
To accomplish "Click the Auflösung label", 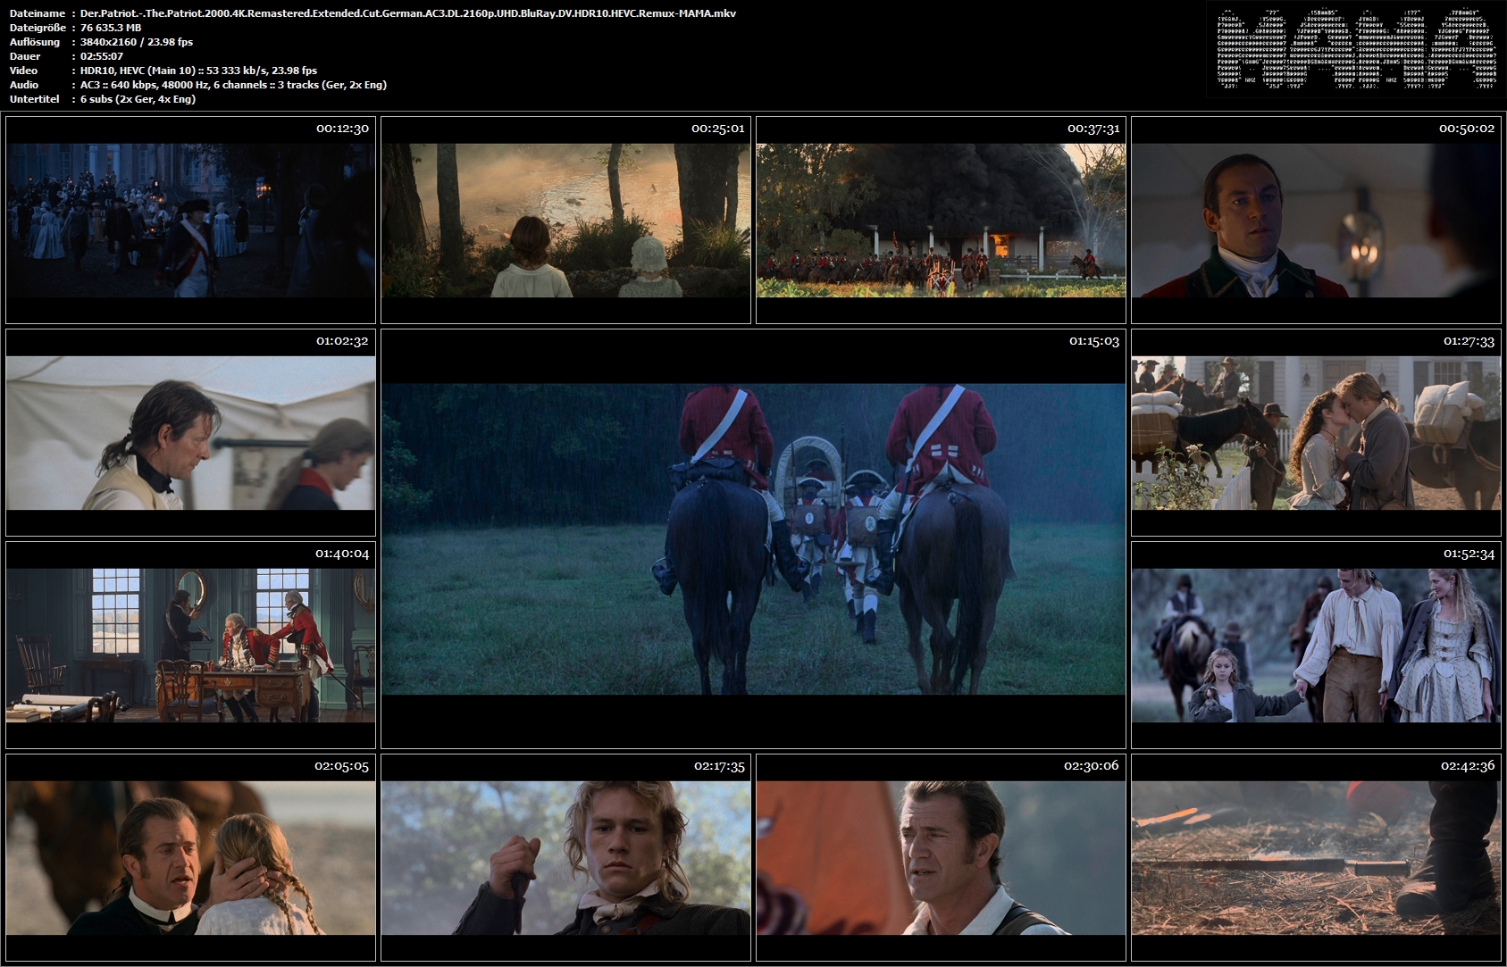I will [35, 42].
